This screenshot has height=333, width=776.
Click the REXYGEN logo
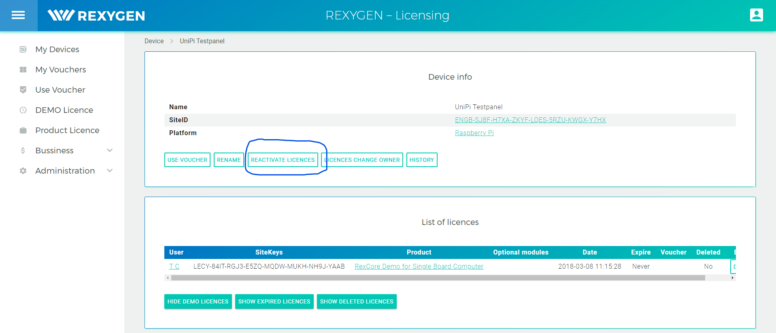96,15
